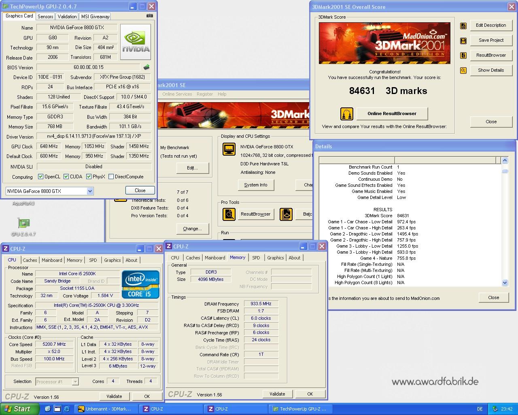Click the Edit Description button
Viewport: 518px width, 415px height.
pos(491,25)
